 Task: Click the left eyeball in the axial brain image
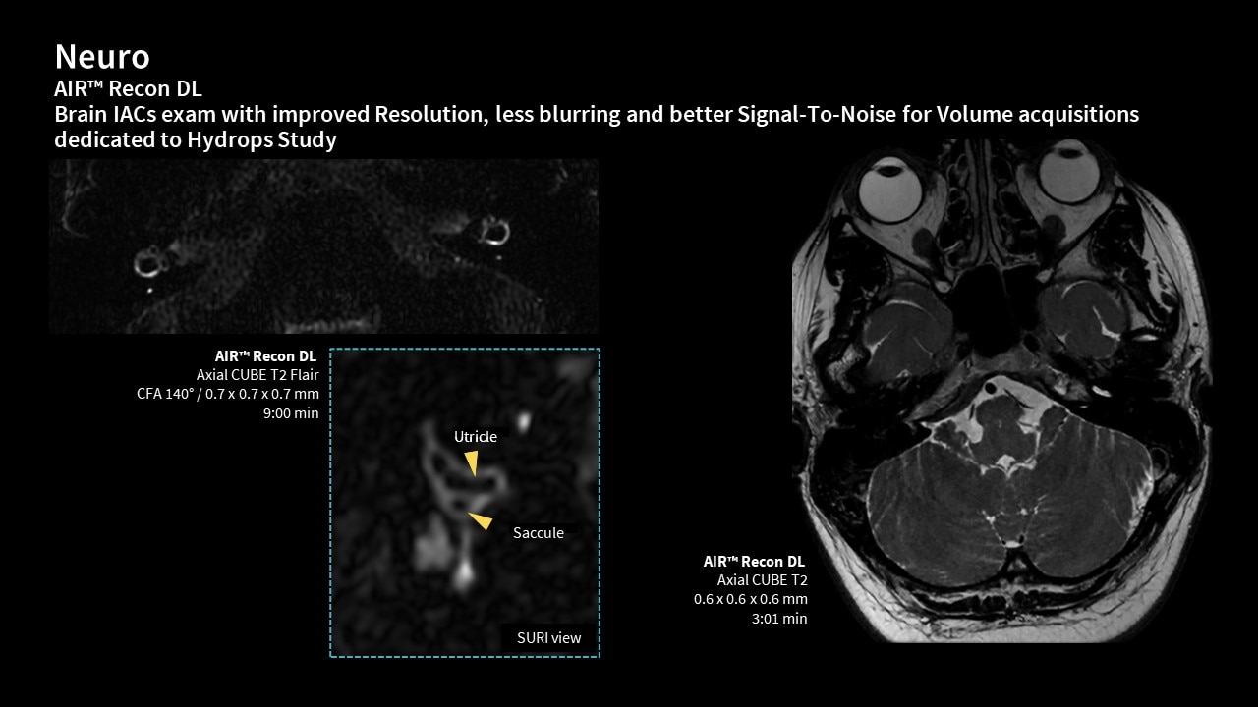tap(891, 186)
